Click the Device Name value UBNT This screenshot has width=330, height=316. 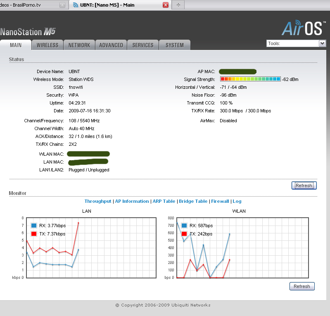(x=74, y=71)
